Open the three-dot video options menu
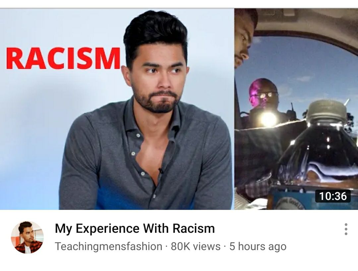The height and width of the screenshot is (271, 358). [346, 229]
